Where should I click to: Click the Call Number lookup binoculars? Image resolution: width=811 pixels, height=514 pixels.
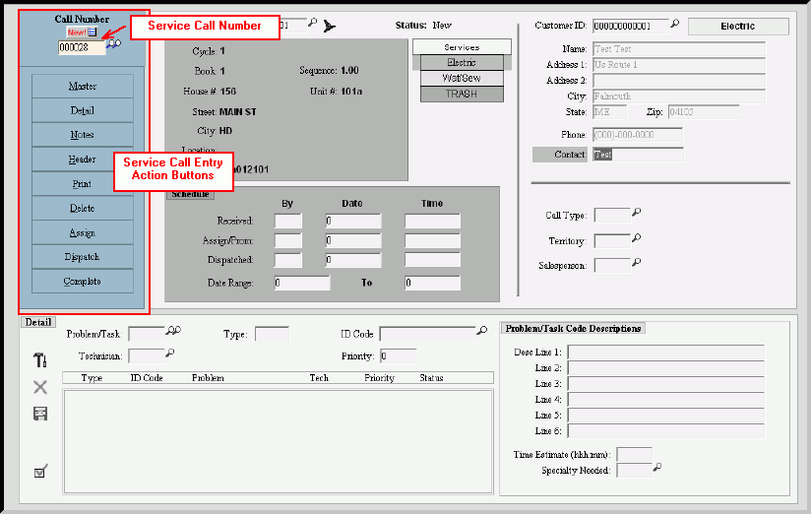pos(112,46)
